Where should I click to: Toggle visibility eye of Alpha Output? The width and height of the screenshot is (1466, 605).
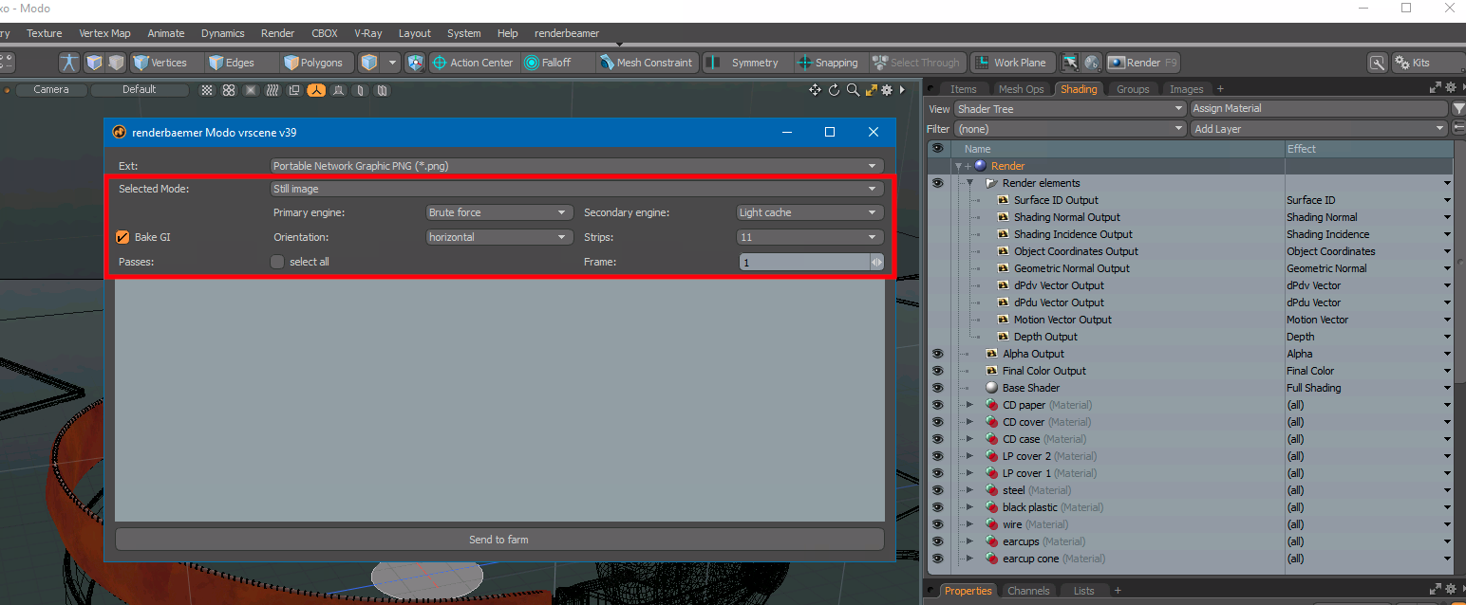[x=938, y=354]
